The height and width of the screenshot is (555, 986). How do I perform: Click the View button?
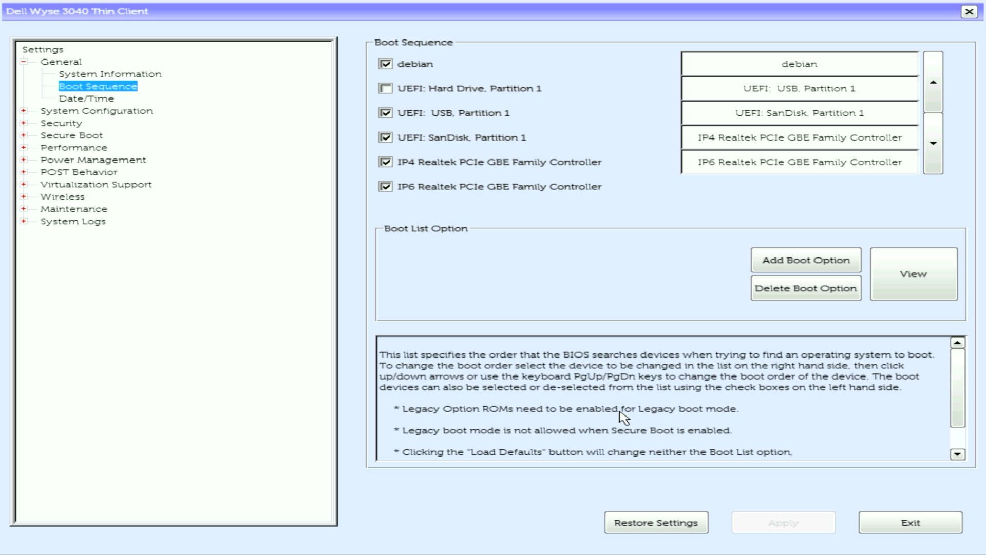(914, 274)
